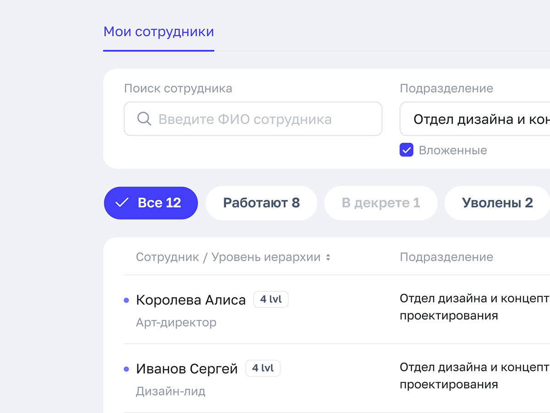This screenshot has width=550, height=413.
Task: Click the status dot beside Королева Алиса
Action: (x=126, y=301)
